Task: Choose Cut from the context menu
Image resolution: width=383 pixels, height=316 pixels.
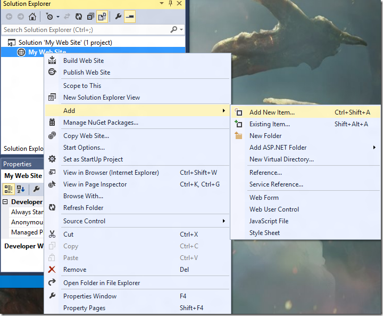Action: (138, 234)
